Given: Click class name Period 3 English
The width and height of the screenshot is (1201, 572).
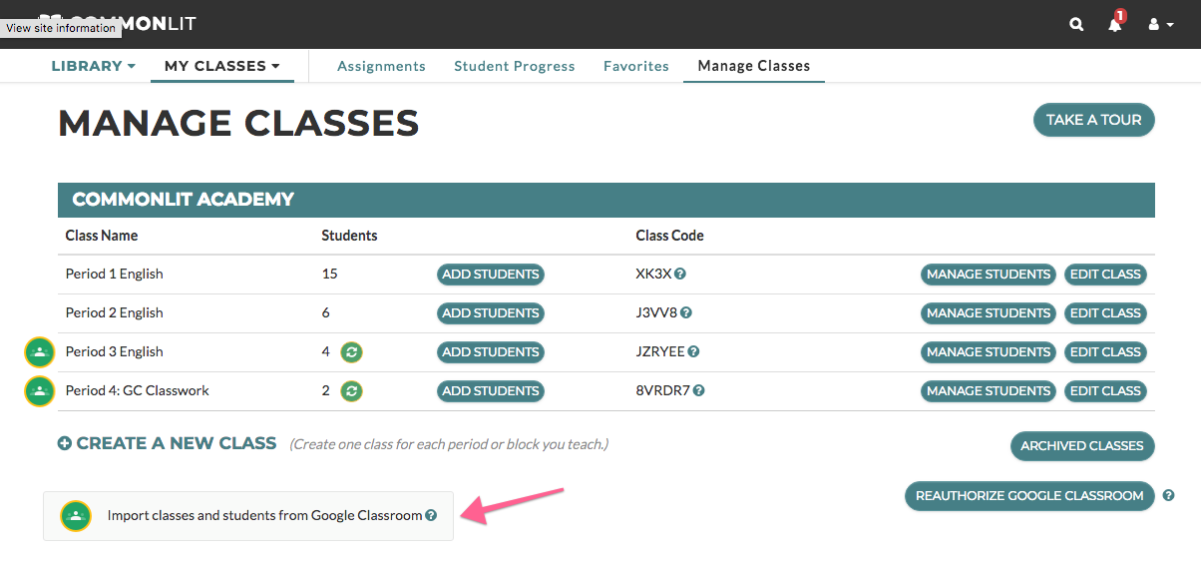Looking at the screenshot, I should point(115,351).
